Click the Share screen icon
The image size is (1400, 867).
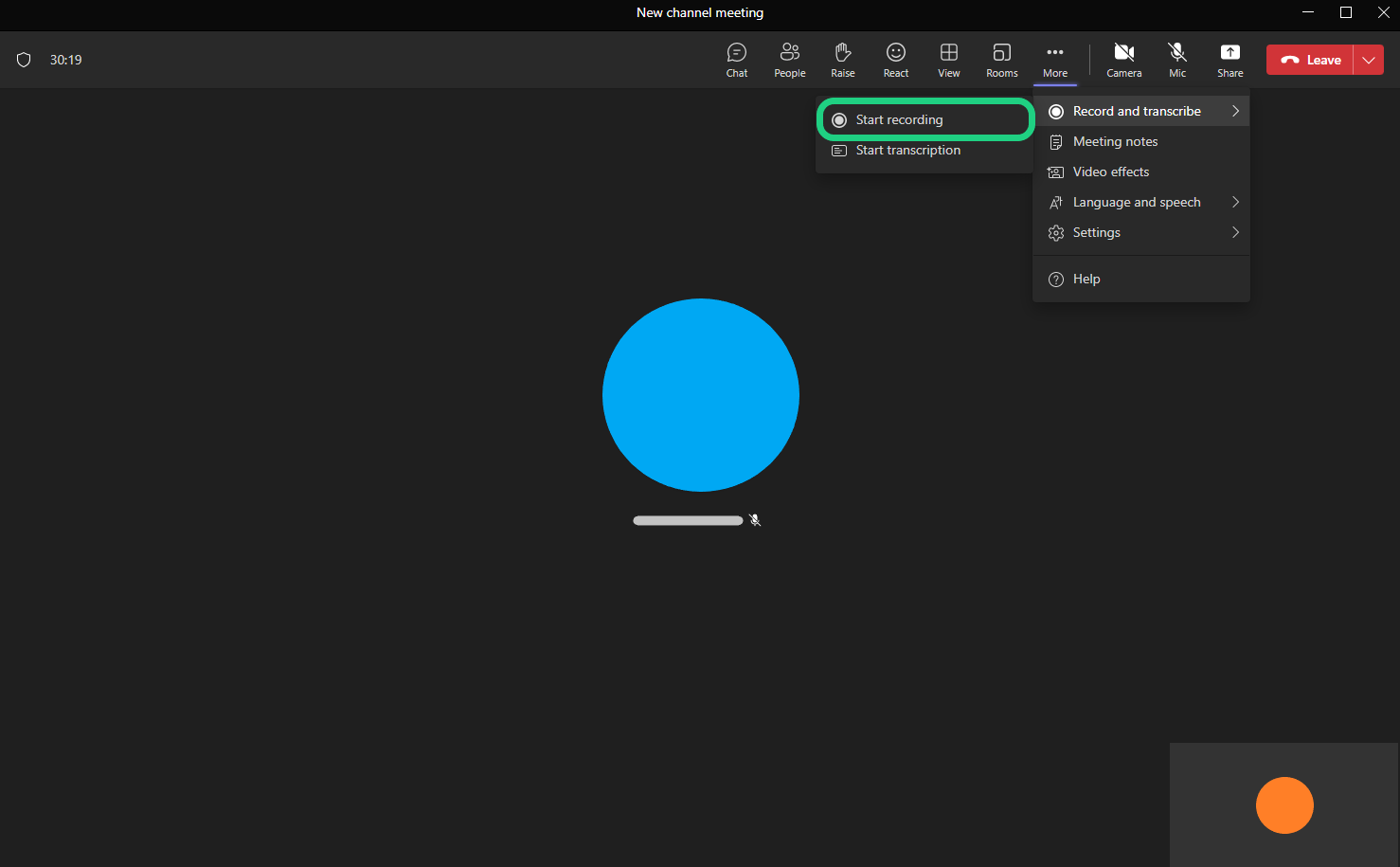(x=1229, y=60)
